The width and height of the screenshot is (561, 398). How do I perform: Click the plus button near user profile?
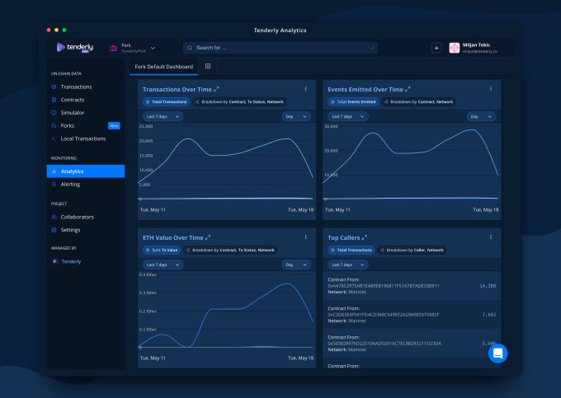tap(436, 48)
